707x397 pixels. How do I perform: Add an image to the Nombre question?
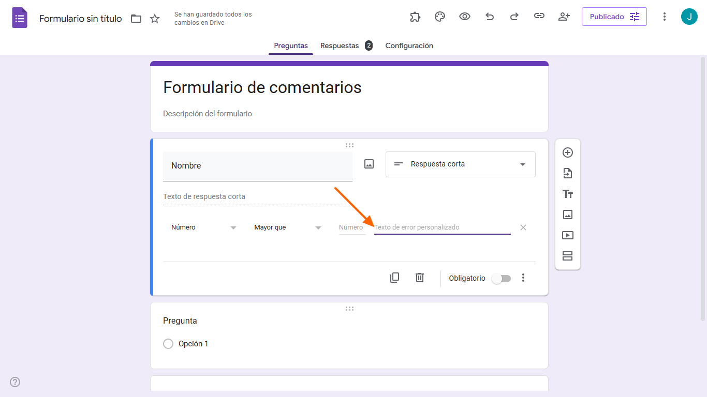click(x=369, y=163)
